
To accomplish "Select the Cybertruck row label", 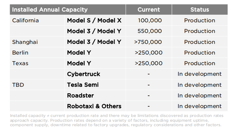I will tap(84, 74).
